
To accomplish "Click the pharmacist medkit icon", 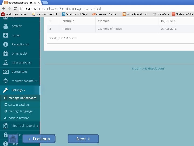I will pos(6,54).
